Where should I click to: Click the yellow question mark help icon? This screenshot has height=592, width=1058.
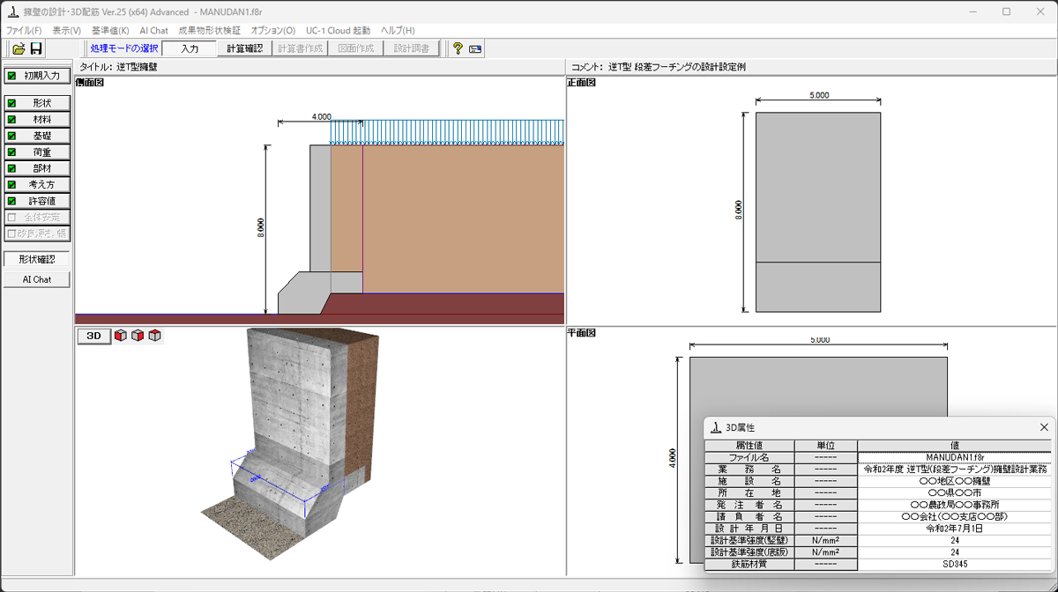[x=458, y=49]
